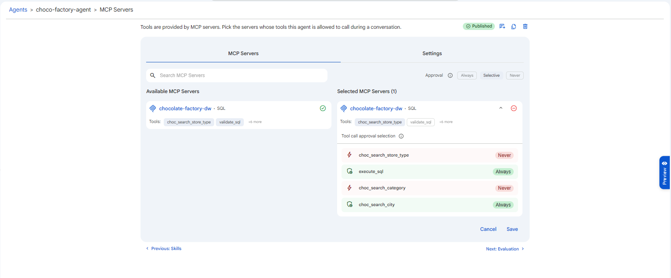The image size is (671, 278).
Task: Click choc_search_store_type chip in selected server
Action: (x=380, y=122)
